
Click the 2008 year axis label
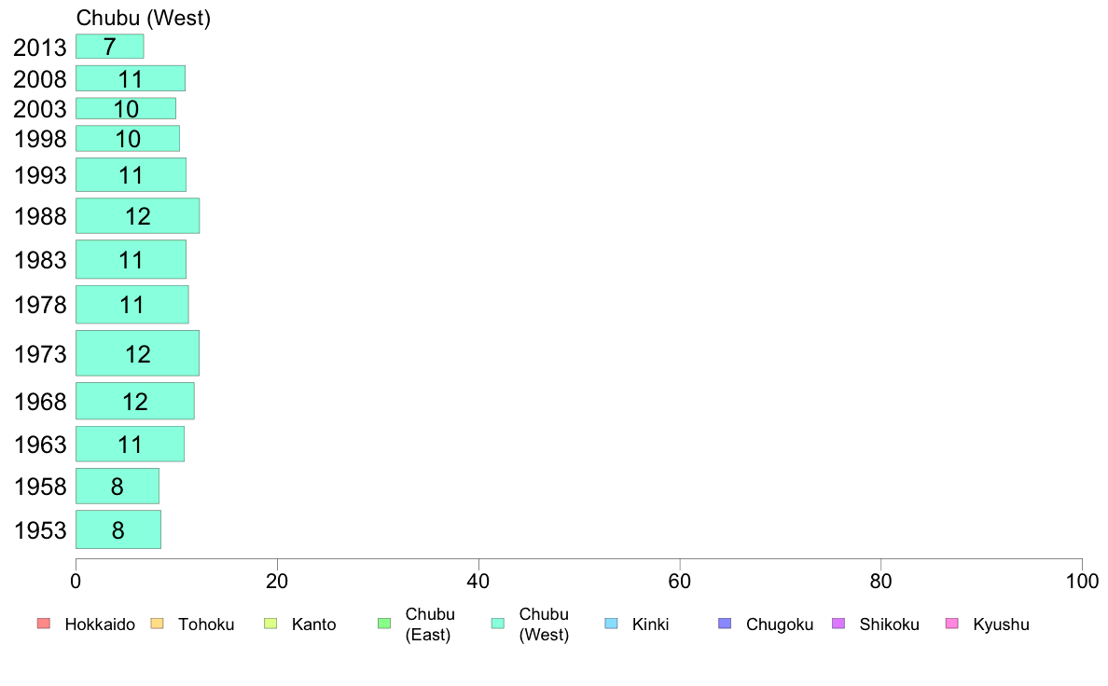[x=40, y=79]
